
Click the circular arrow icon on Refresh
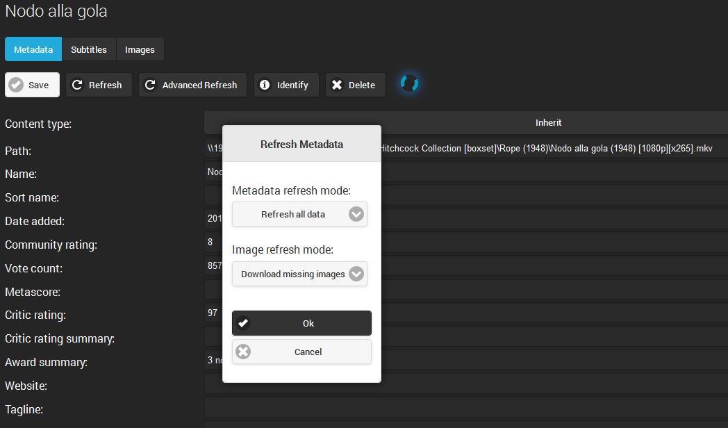coord(77,85)
